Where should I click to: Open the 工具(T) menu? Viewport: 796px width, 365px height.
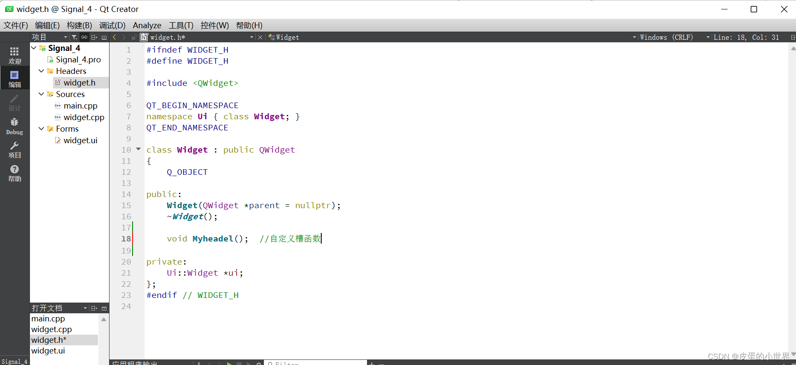181,25
